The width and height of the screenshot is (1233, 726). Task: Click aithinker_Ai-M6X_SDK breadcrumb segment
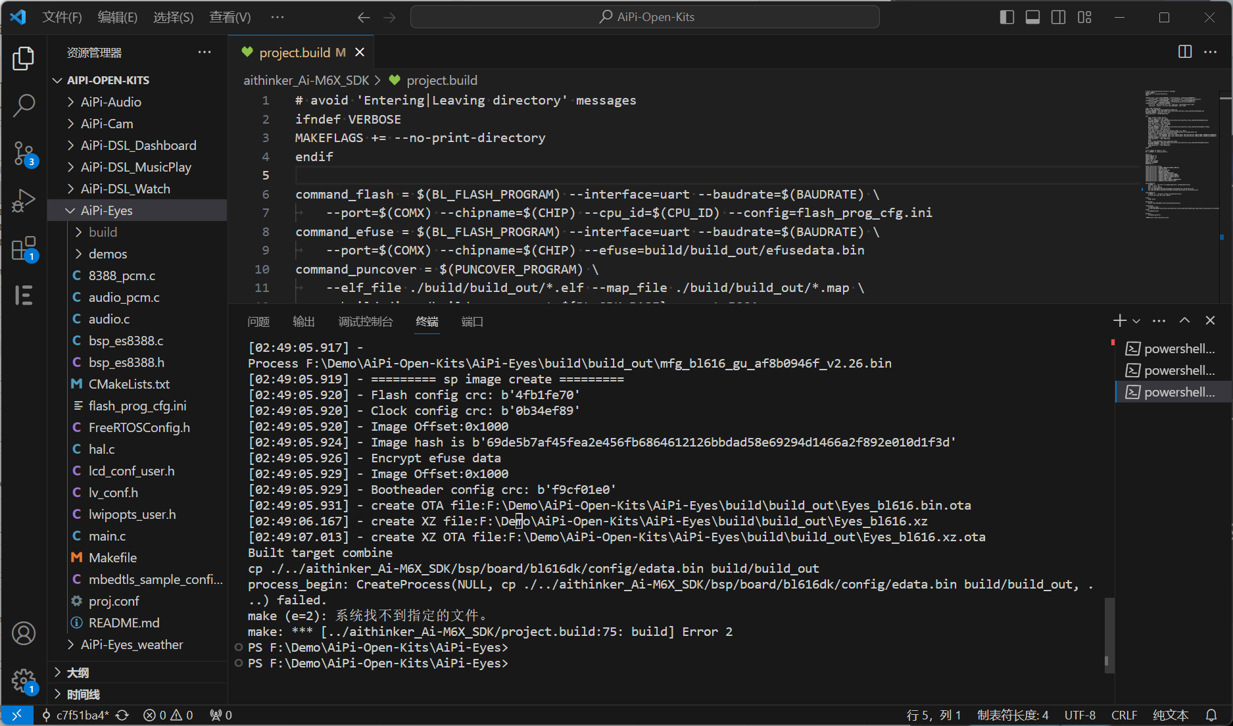[306, 80]
